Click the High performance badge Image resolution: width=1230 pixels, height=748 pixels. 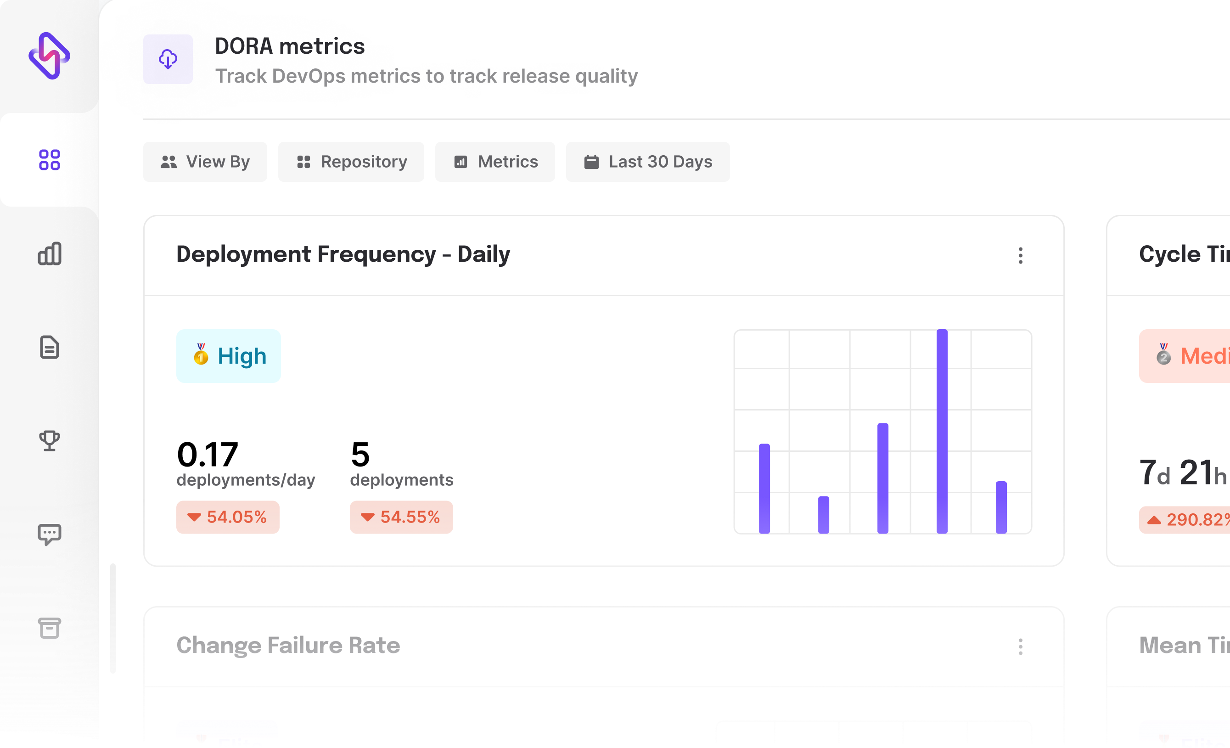click(229, 356)
